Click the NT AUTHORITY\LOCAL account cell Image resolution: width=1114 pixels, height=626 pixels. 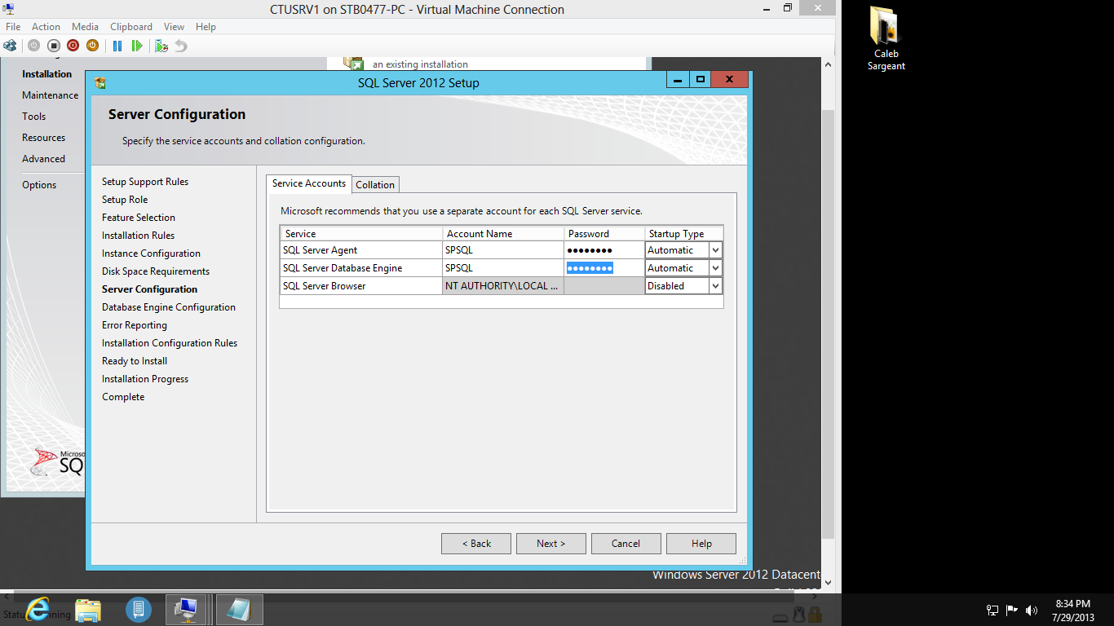503,286
